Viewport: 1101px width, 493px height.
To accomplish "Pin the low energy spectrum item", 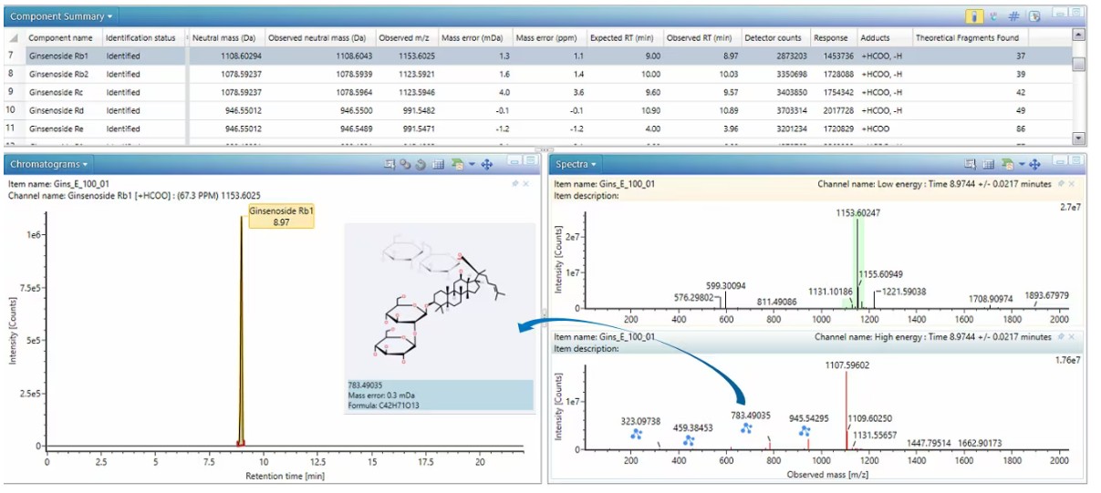I will [x=1063, y=183].
